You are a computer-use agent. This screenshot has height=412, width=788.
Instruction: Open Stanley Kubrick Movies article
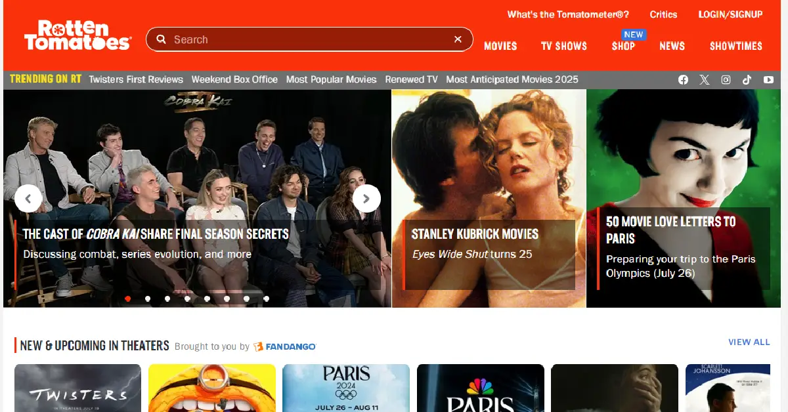475,234
